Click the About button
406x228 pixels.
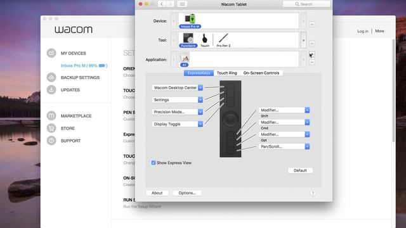pos(157,193)
